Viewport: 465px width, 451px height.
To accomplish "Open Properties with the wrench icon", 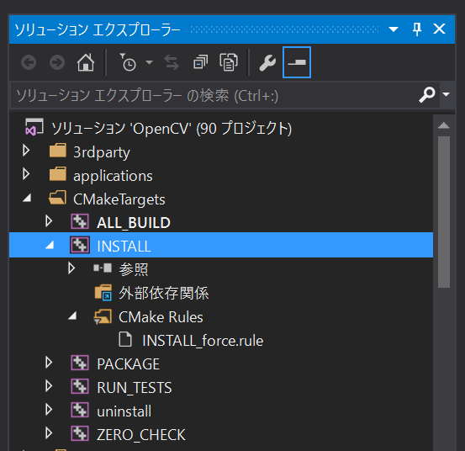I will click(267, 62).
